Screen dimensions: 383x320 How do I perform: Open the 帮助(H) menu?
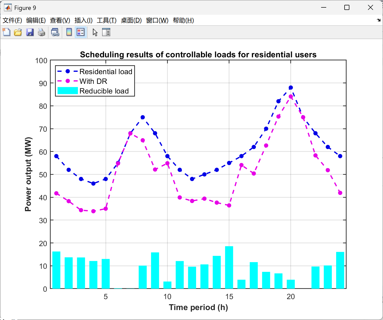point(183,20)
